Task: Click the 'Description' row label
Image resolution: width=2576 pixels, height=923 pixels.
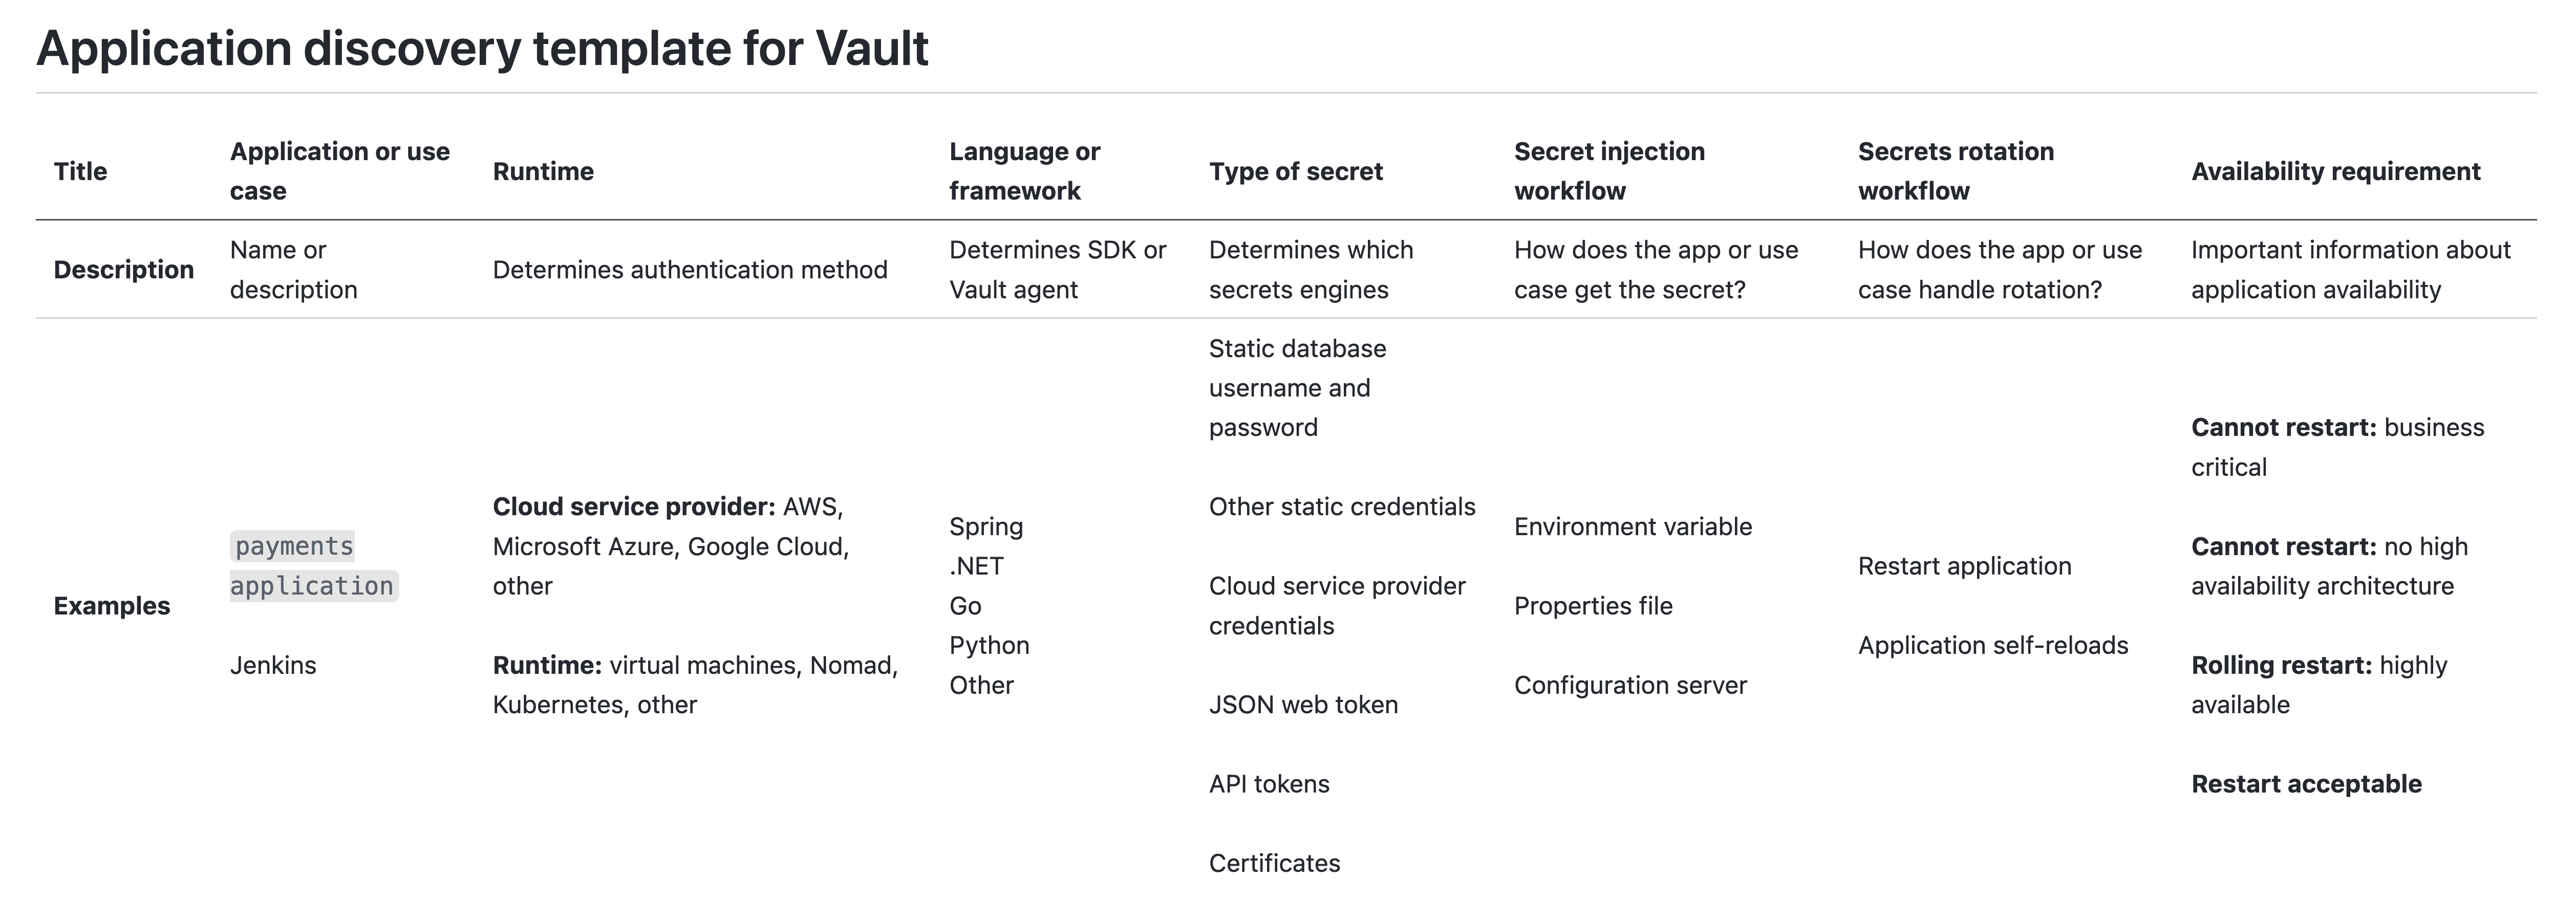Action: click(x=124, y=270)
